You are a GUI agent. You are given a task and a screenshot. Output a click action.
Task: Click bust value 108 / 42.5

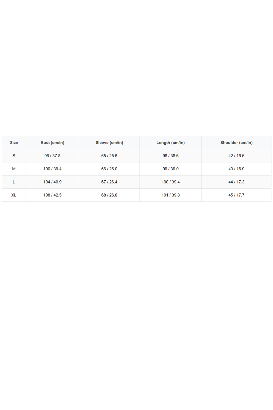(52, 195)
